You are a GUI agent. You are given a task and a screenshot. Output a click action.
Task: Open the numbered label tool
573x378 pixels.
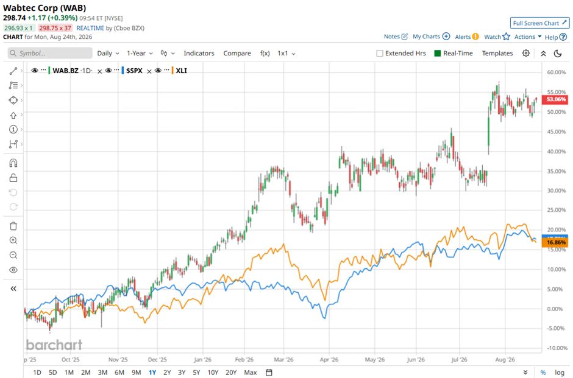point(13,130)
